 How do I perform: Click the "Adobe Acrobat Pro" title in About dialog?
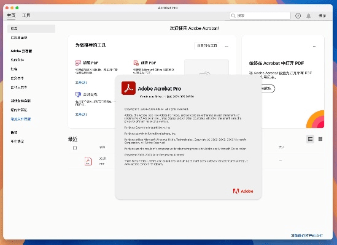(160, 89)
